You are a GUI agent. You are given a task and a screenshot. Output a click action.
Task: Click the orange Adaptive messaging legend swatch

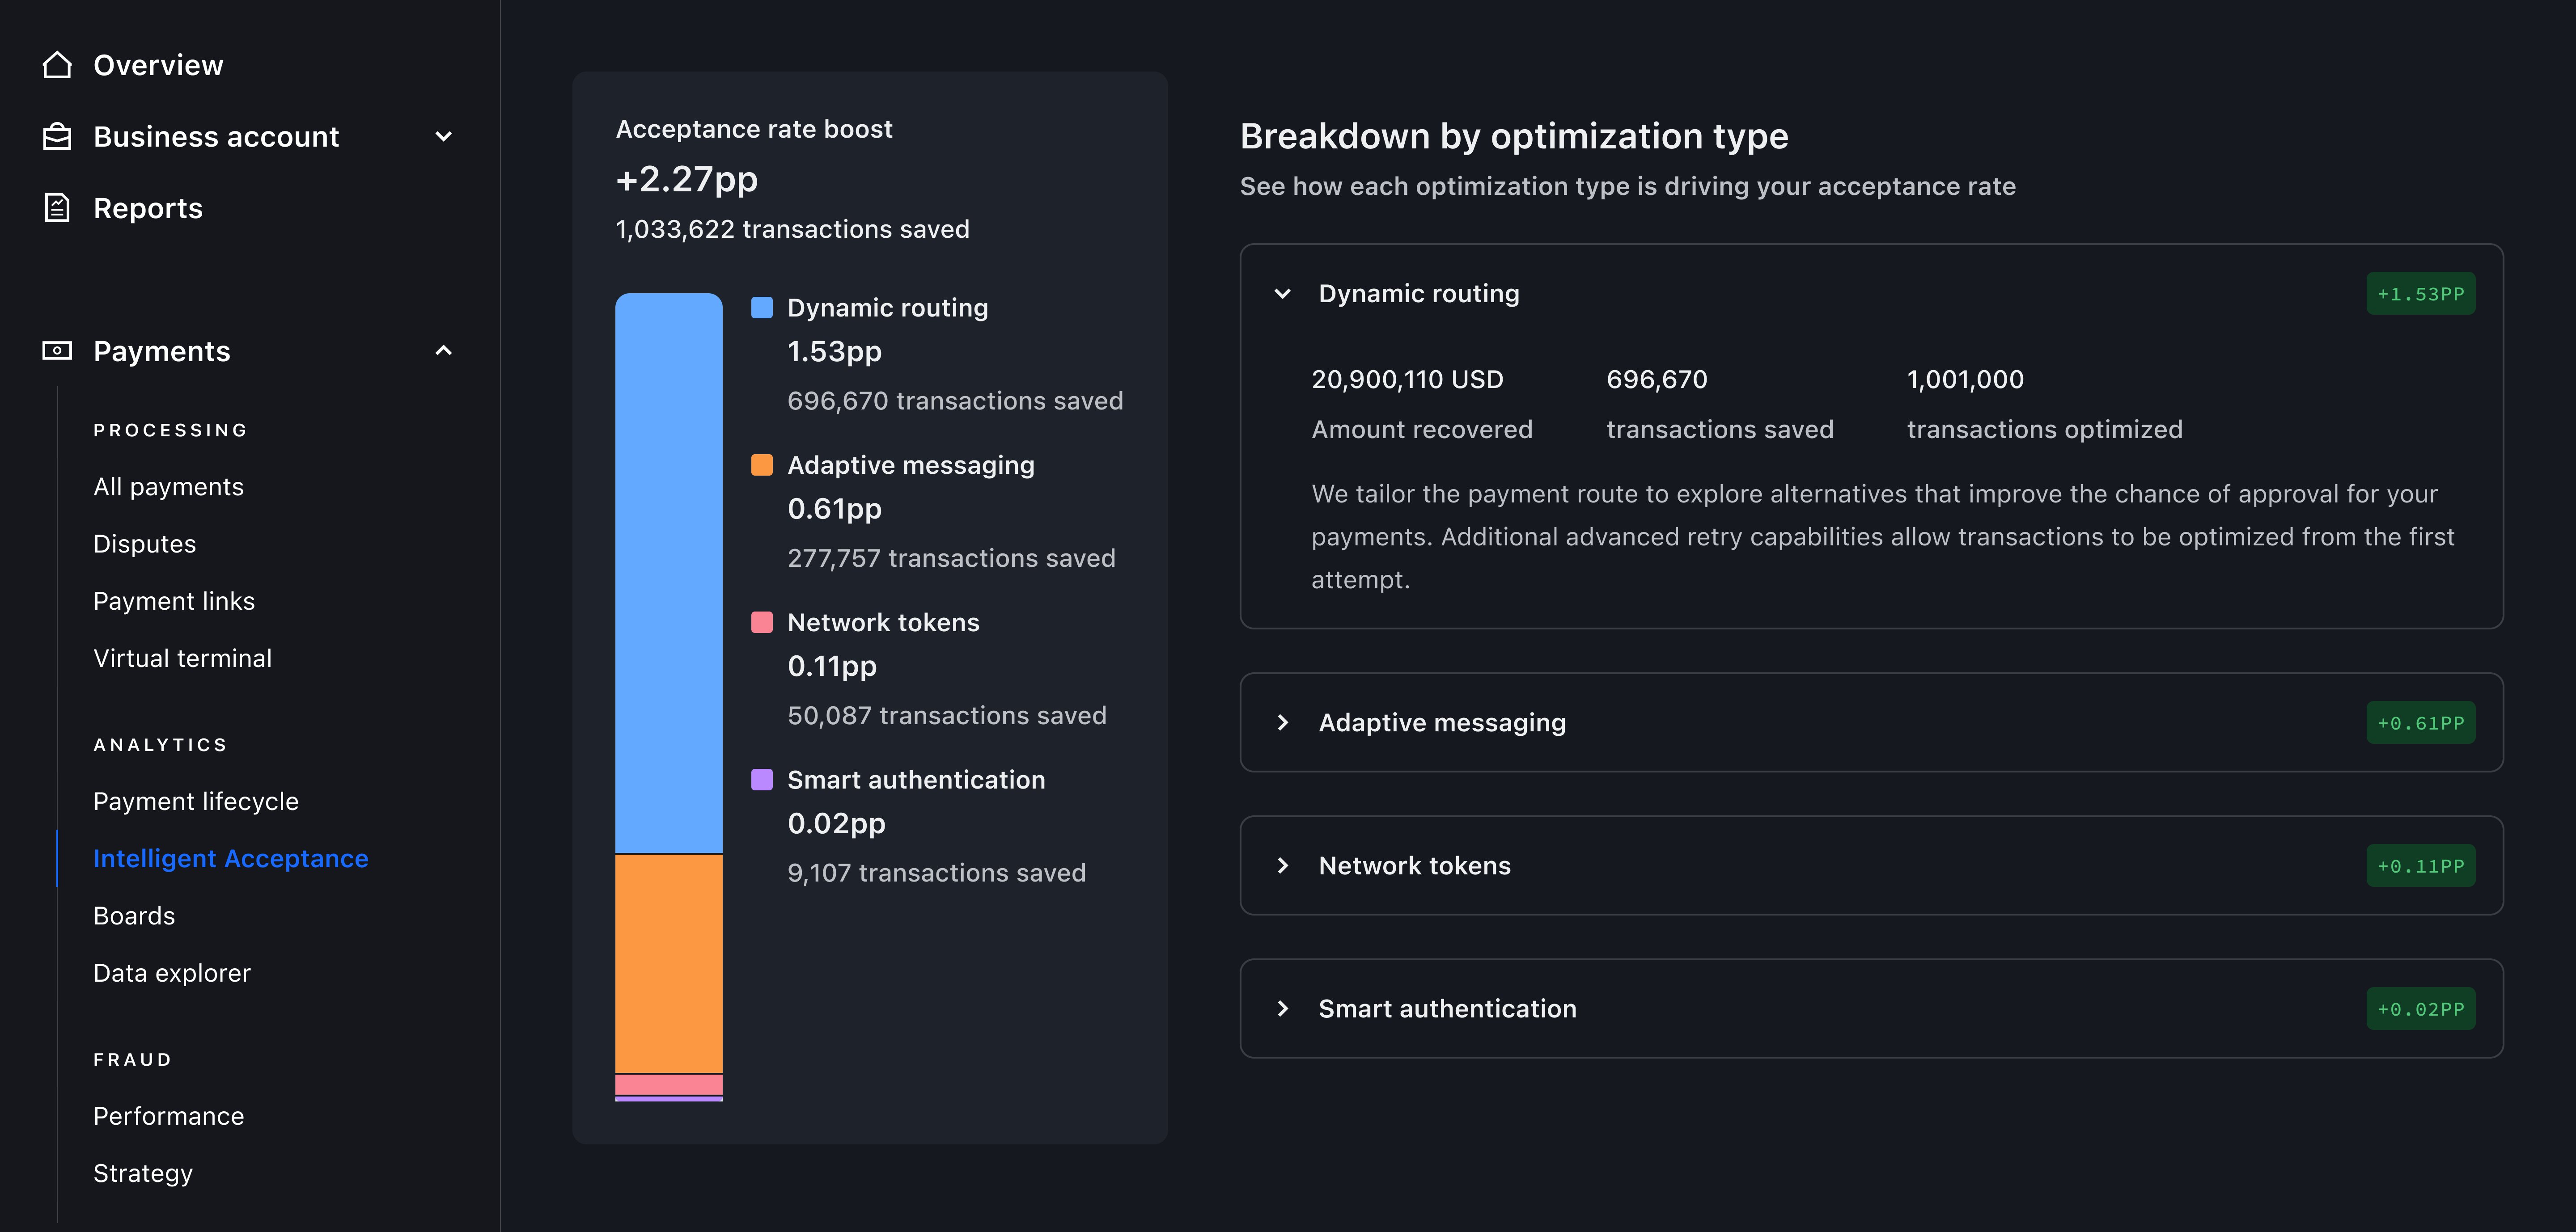[762, 464]
